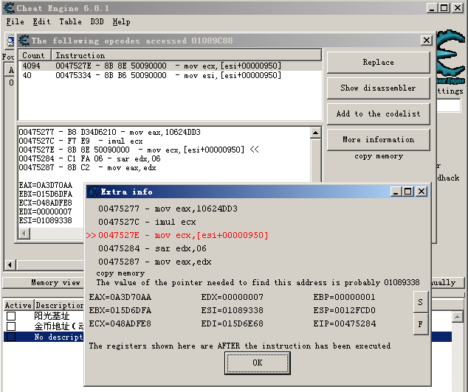Click opcodes window title icon
Viewport: 468px width, 392px height.
tap(24, 41)
